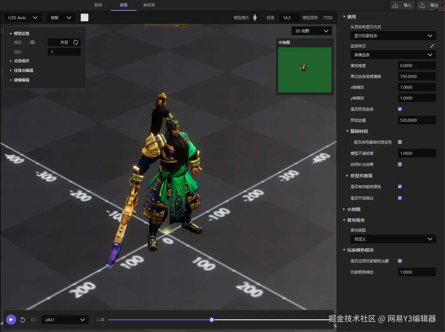
Task: Collapse the 通用 section
Action: click(344, 17)
